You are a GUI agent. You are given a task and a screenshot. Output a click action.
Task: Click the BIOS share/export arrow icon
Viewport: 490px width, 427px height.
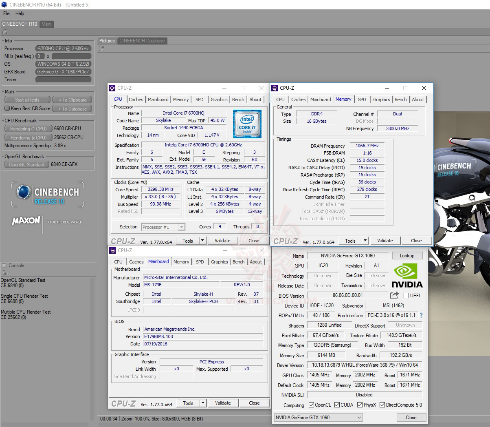tap(394, 295)
